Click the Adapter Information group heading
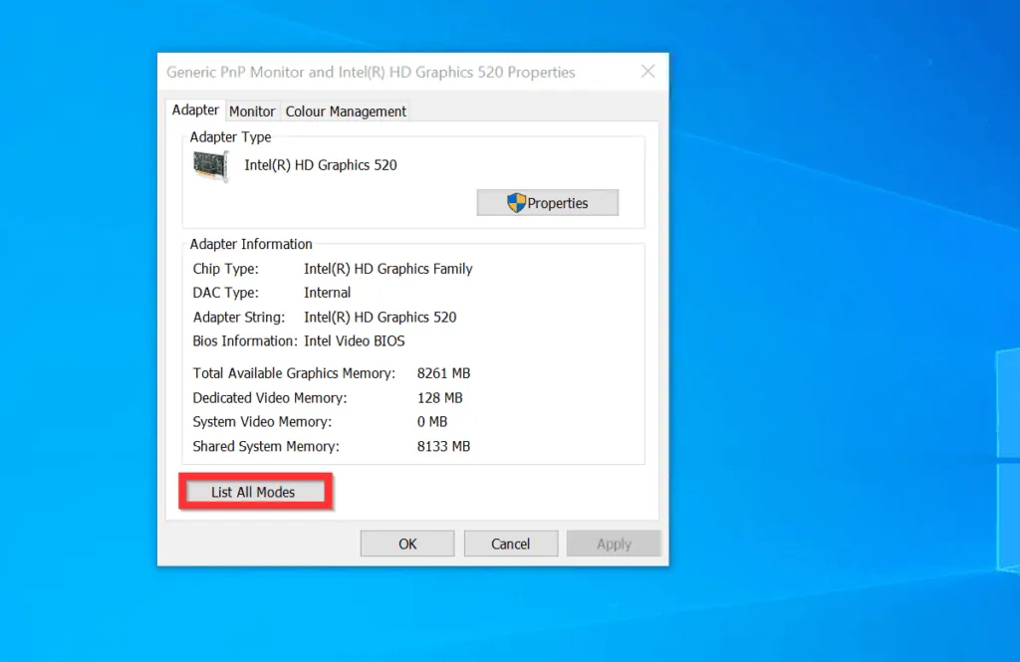1020x662 pixels. [250, 243]
